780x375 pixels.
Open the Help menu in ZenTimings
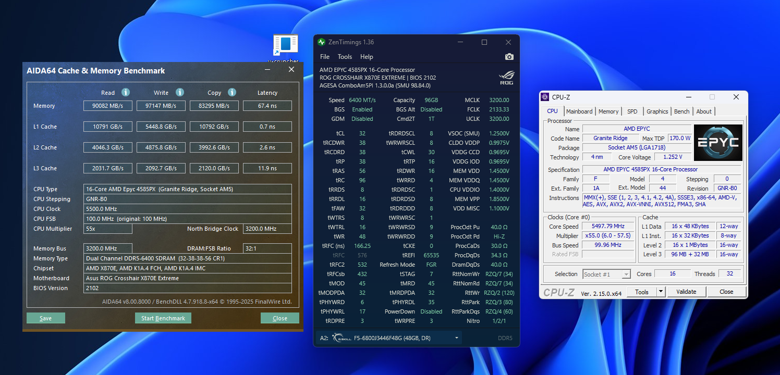coord(367,57)
